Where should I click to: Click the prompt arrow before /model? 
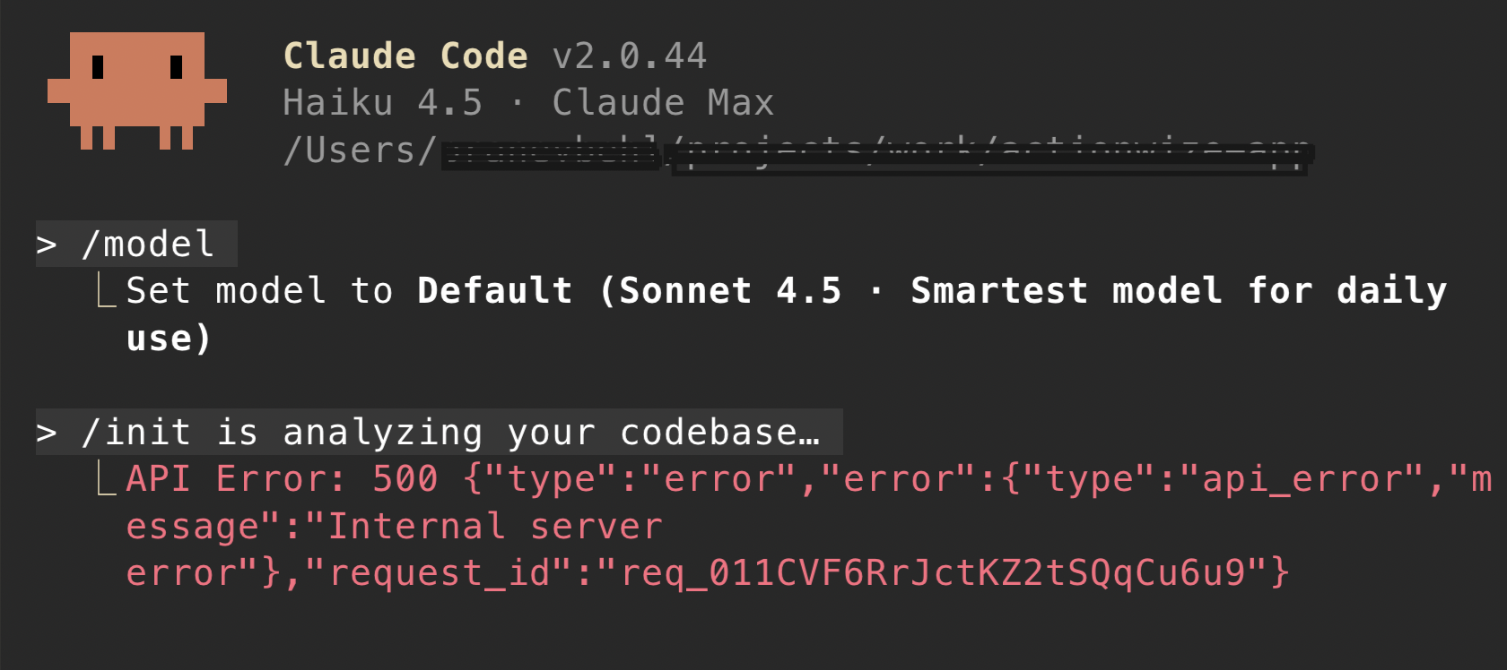pos(47,245)
